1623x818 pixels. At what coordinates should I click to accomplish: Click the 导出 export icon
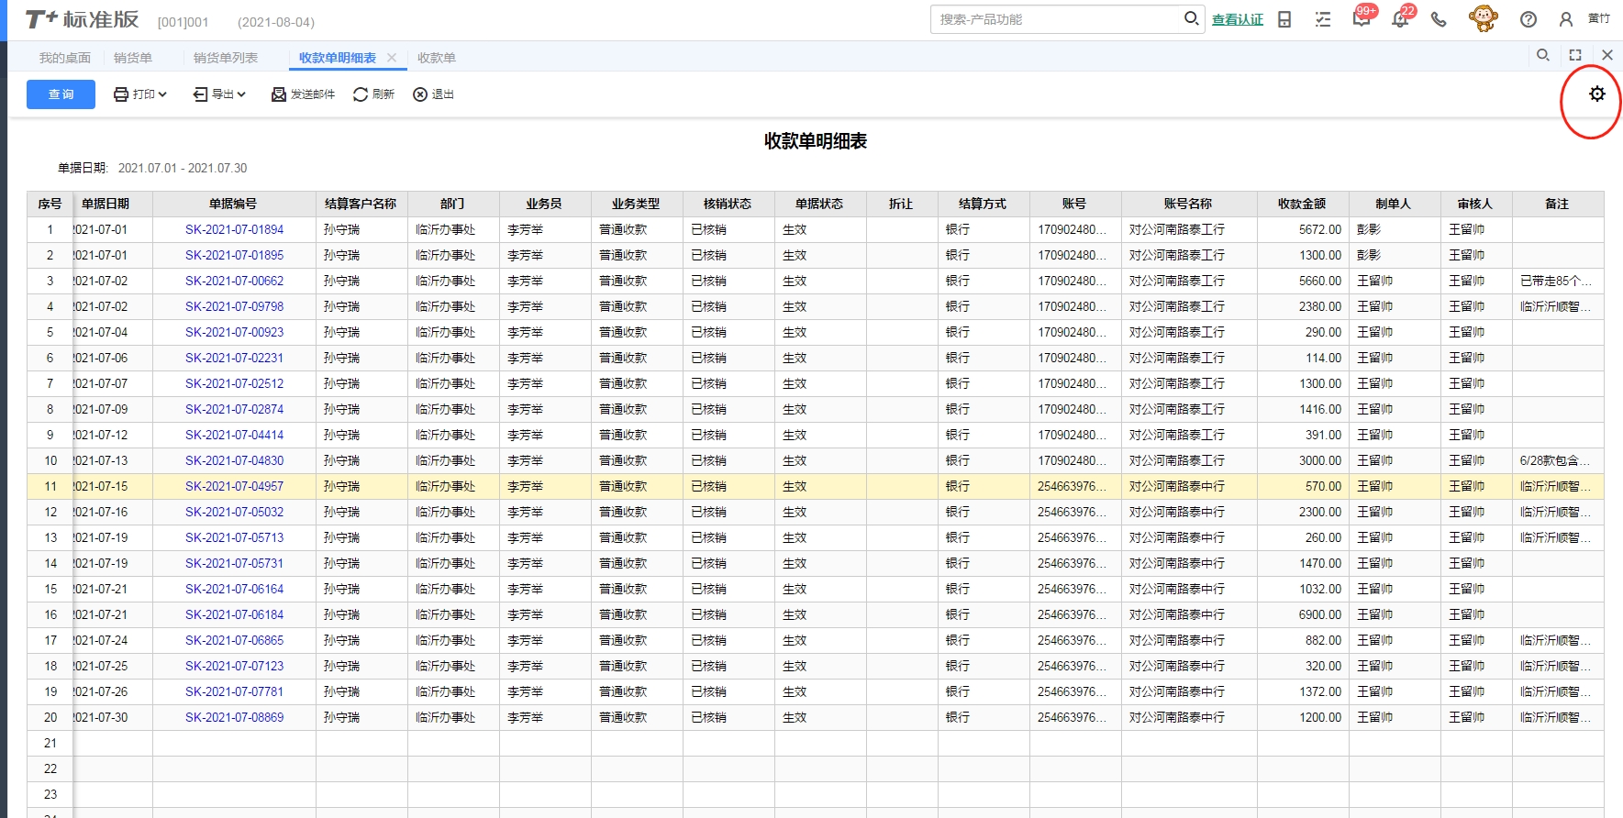(x=200, y=94)
